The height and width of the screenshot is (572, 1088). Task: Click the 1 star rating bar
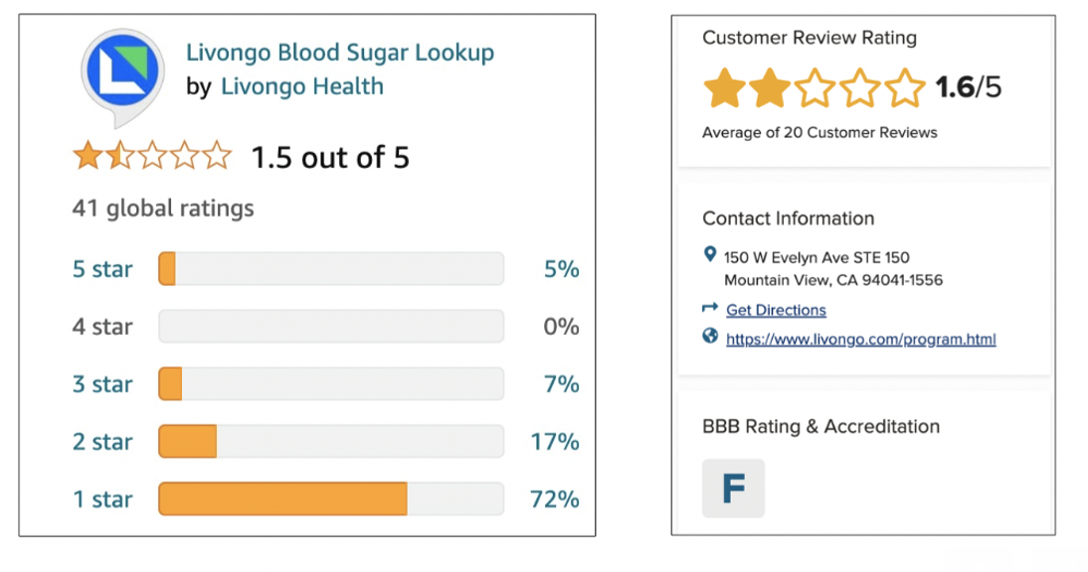330,500
